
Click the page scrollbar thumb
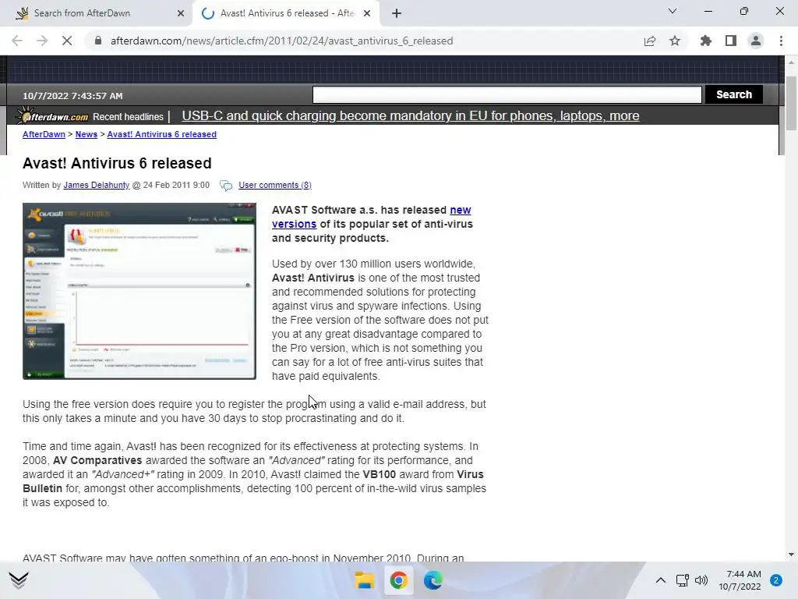pyautogui.click(x=791, y=104)
